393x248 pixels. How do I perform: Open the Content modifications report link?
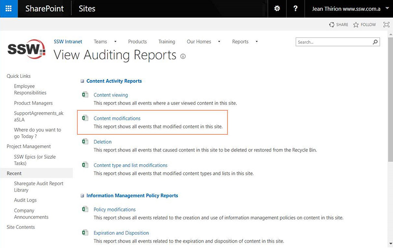click(x=117, y=118)
